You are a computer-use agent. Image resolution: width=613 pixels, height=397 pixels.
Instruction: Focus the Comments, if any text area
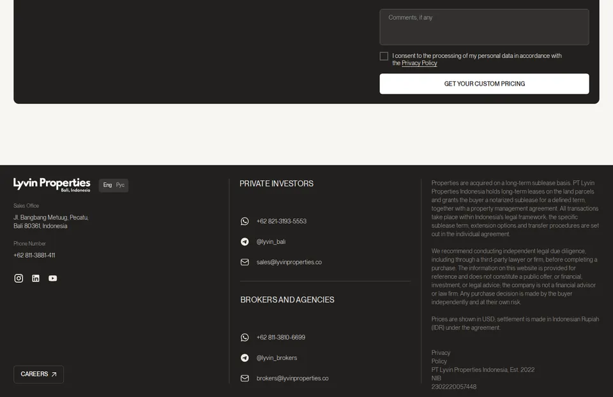pyautogui.click(x=485, y=27)
